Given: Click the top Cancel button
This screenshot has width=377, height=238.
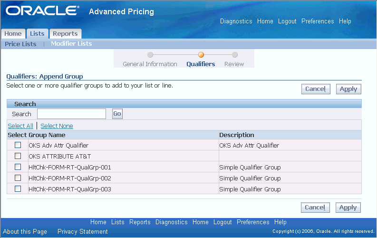Looking at the screenshot, I should pos(316,89).
